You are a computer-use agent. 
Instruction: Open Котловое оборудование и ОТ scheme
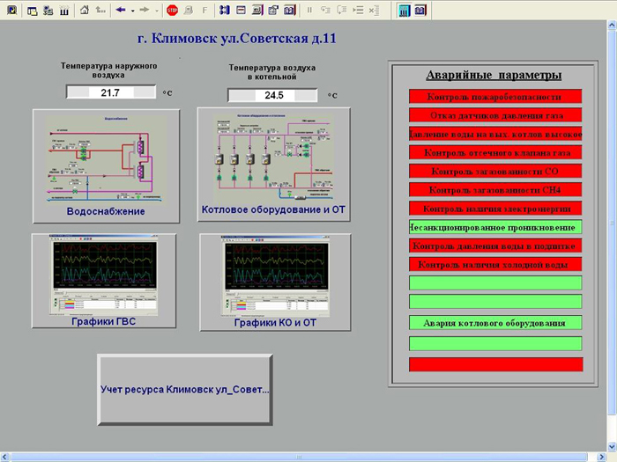(x=273, y=165)
